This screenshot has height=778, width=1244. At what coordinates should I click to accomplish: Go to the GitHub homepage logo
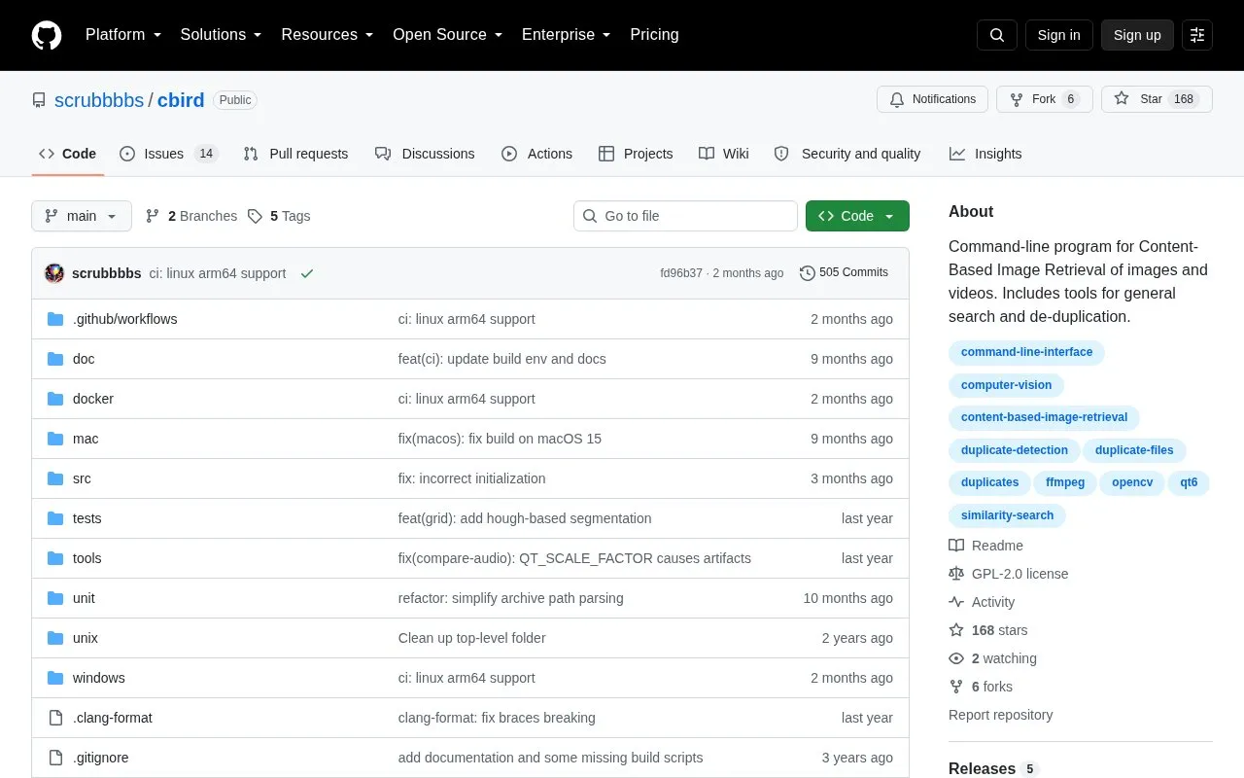[47, 35]
